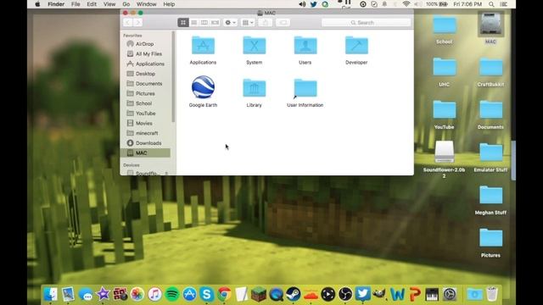
Task: Click the Share button in Finder toolbar
Action: tap(266, 23)
